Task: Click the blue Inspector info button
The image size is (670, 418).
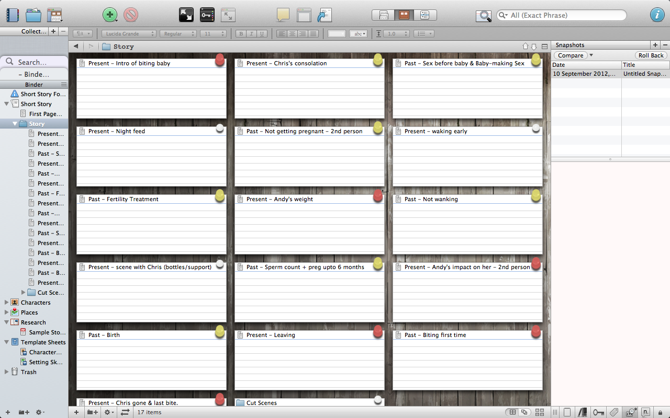Action: tap(657, 15)
